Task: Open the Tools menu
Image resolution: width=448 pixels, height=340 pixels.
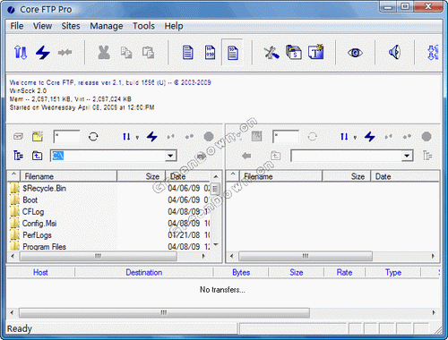Action: [x=143, y=26]
